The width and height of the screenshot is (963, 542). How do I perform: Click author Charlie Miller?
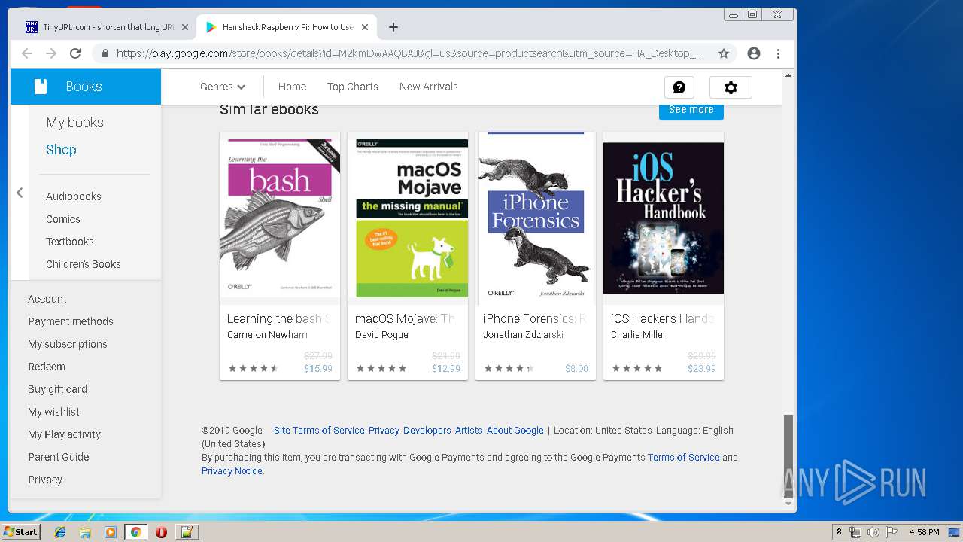[x=638, y=335]
